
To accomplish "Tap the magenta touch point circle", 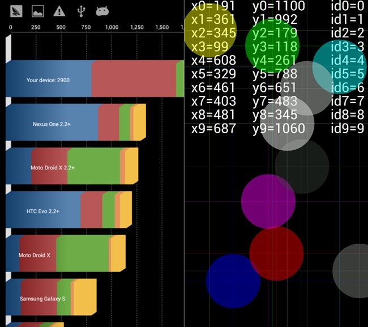I will coord(268,201).
